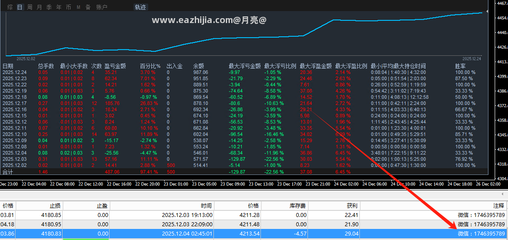Click the 总手数 column header
This screenshot has width=508, height=240.
tap(46, 66)
